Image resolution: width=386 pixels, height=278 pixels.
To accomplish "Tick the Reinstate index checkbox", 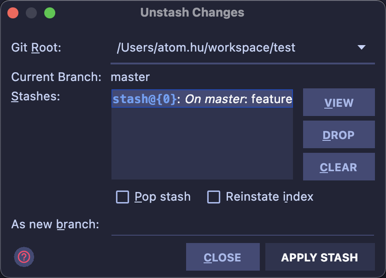I will pos(214,197).
